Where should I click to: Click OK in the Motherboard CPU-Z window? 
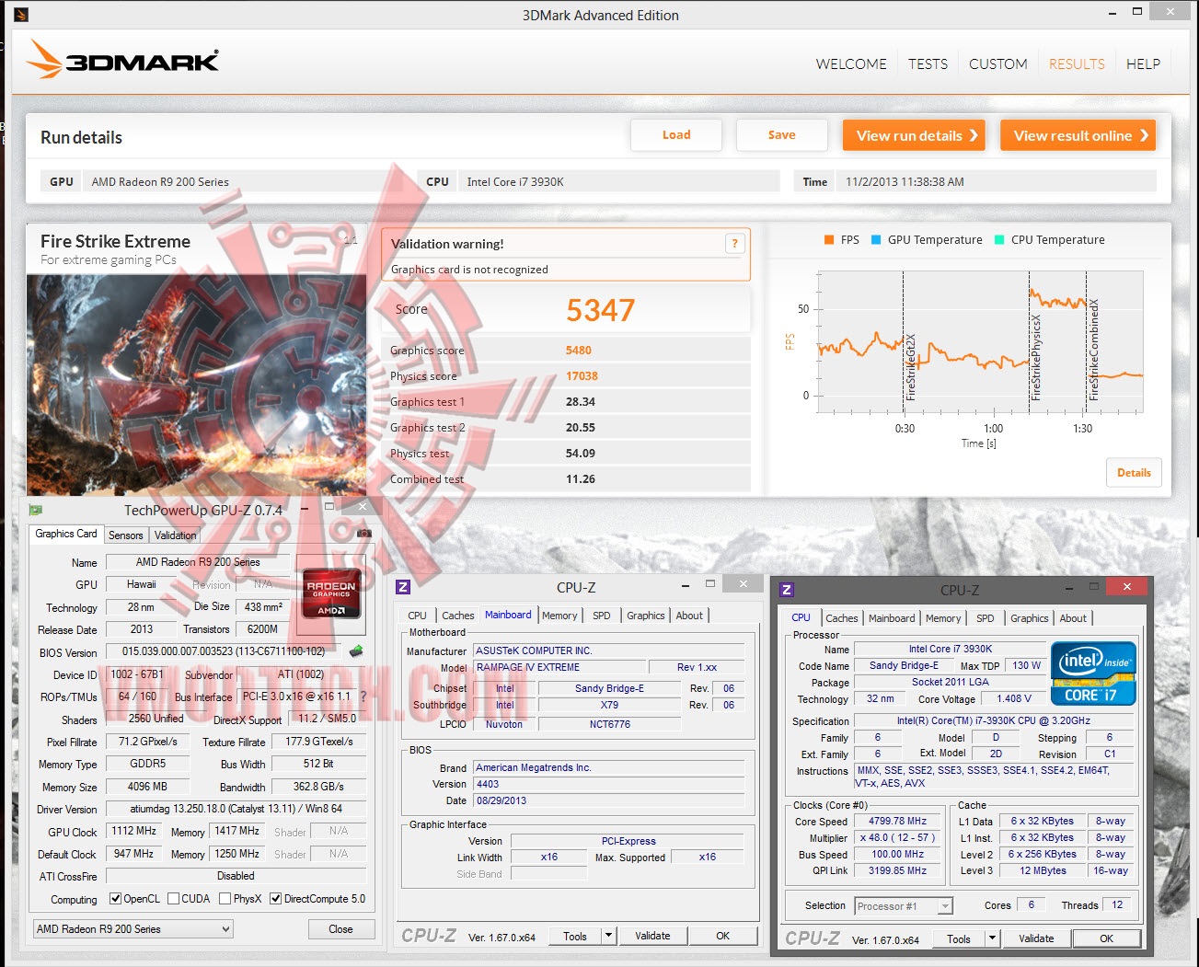(723, 936)
